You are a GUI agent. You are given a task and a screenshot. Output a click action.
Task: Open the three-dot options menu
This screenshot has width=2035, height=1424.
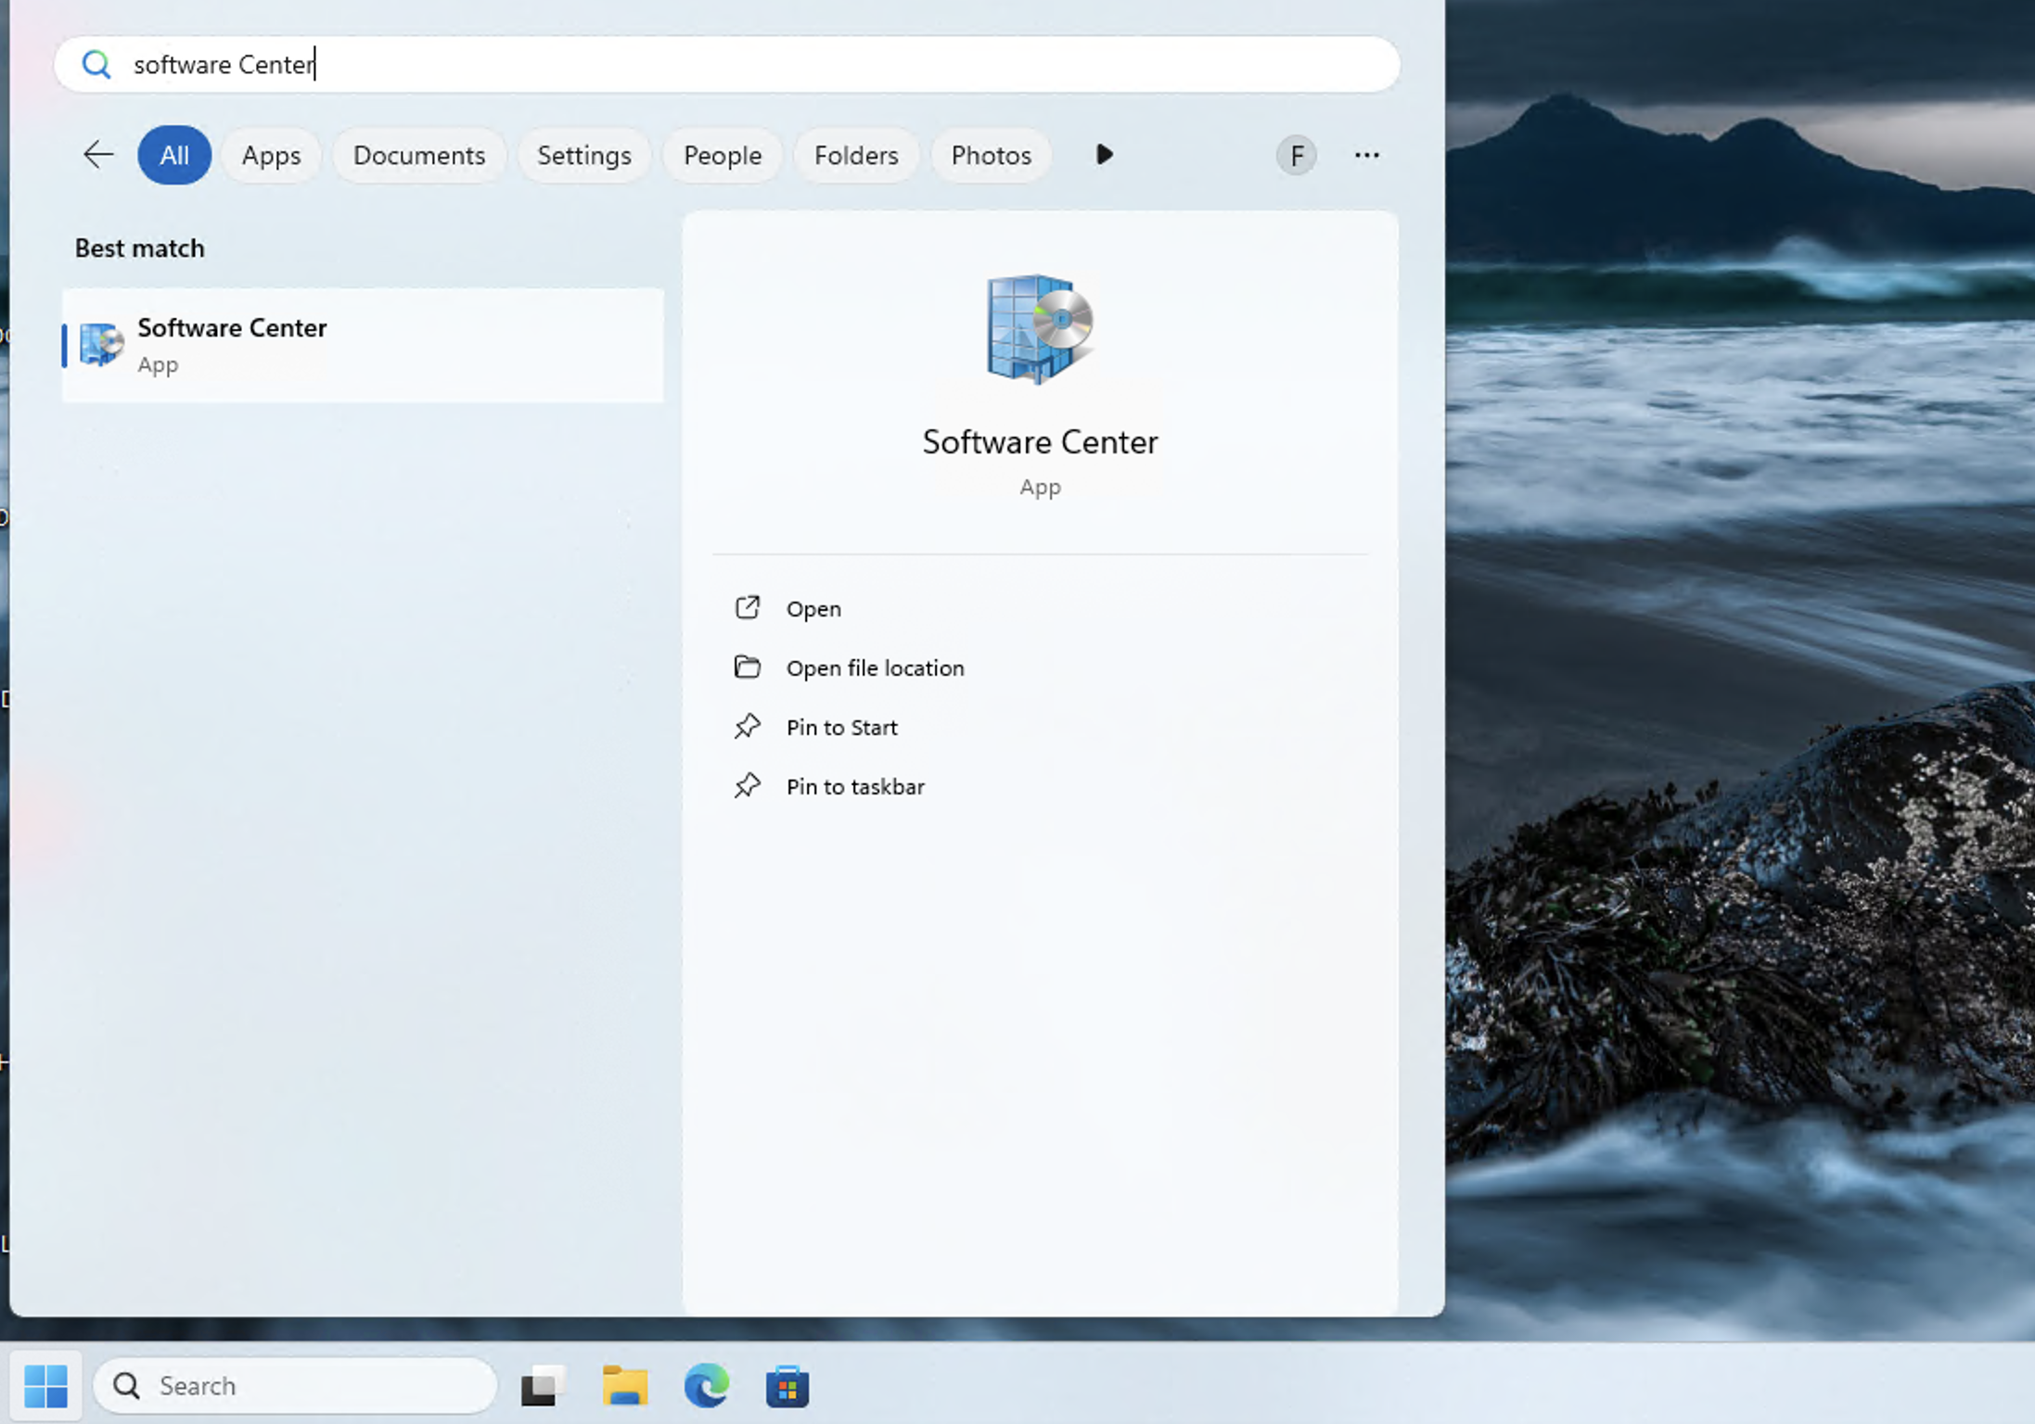pos(1367,155)
